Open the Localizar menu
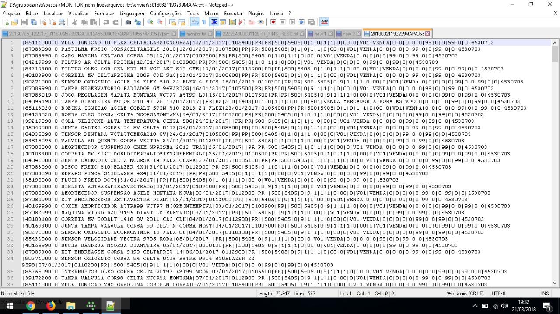Image resolution: width=560 pixels, height=314 pixels. [x=53, y=14]
